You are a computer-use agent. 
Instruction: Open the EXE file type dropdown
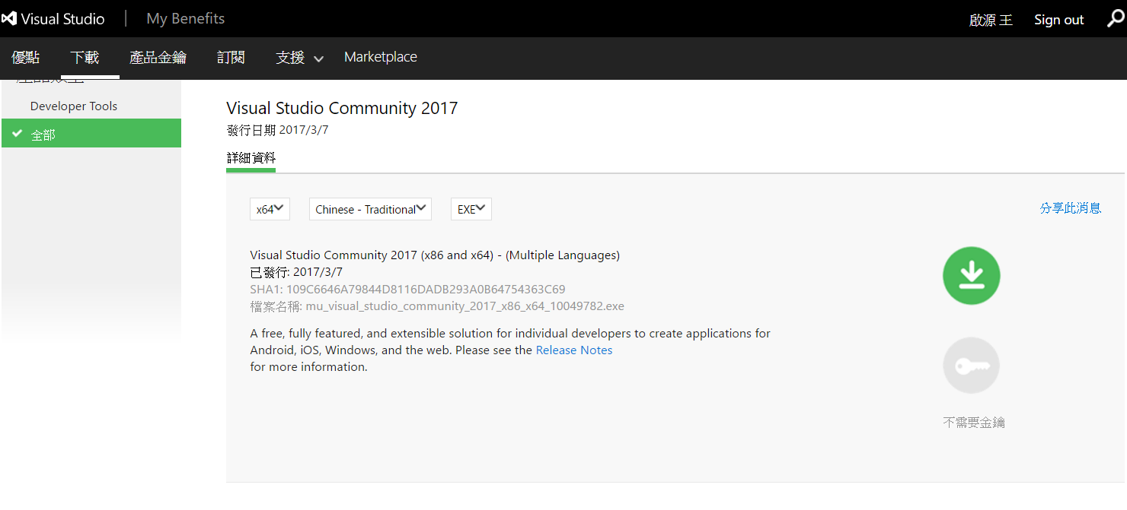tap(471, 209)
